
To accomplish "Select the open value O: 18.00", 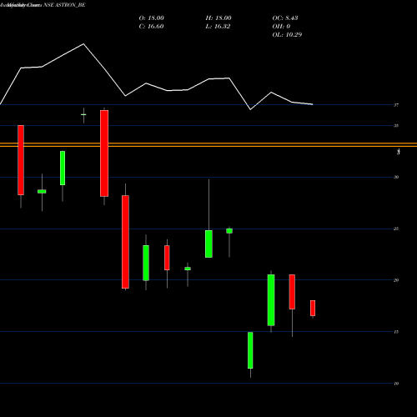I will click(151, 18).
